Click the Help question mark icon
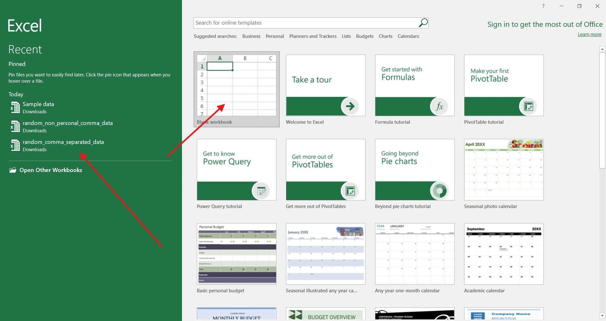Viewport: 606px width, 321px height. point(543,6)
